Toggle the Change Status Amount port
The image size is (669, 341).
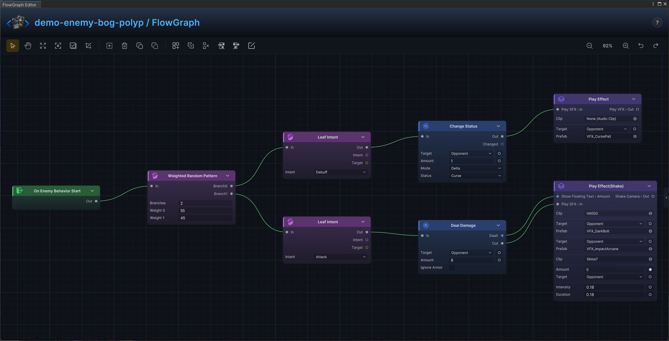point(499,161)
